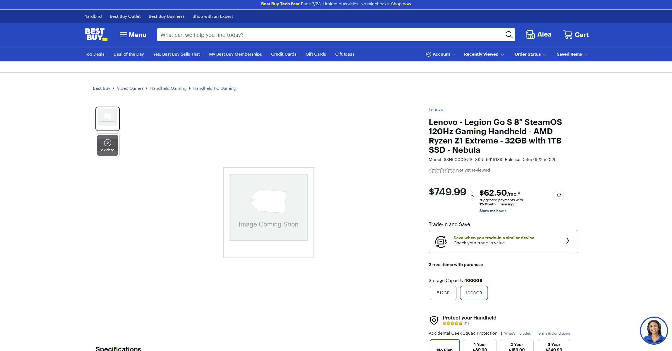Expand the Order Status dropdown
This screenshot has width=672, height=351.
530,54
